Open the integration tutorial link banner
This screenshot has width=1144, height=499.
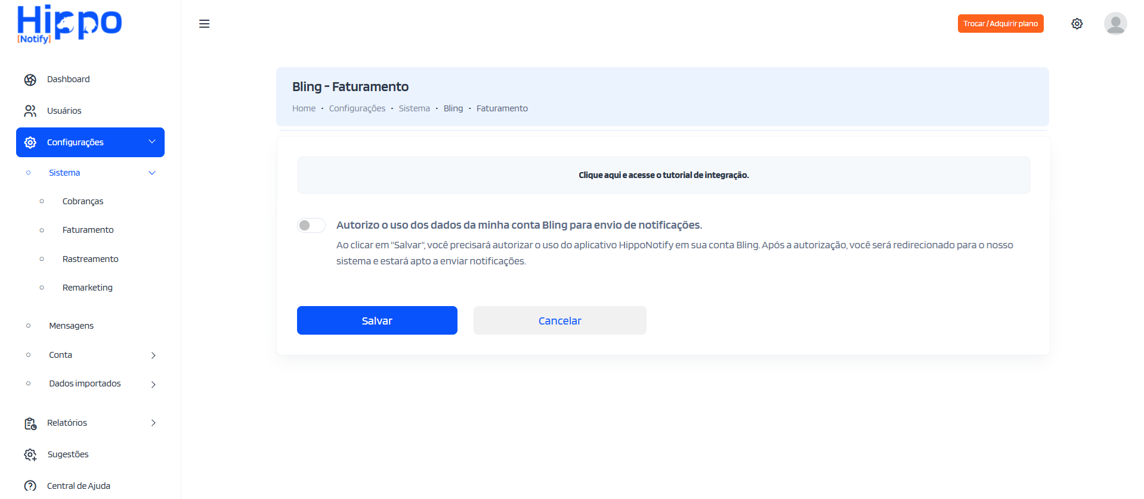click(x=663, y=175)
